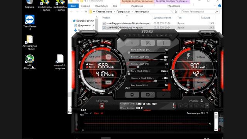Click the GPU Clock chip icon
Screen dimensions: 247x139
point(108,57)
